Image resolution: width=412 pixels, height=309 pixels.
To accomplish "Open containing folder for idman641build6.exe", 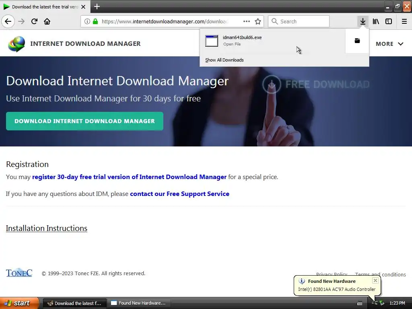I will (x=357, y=41).
